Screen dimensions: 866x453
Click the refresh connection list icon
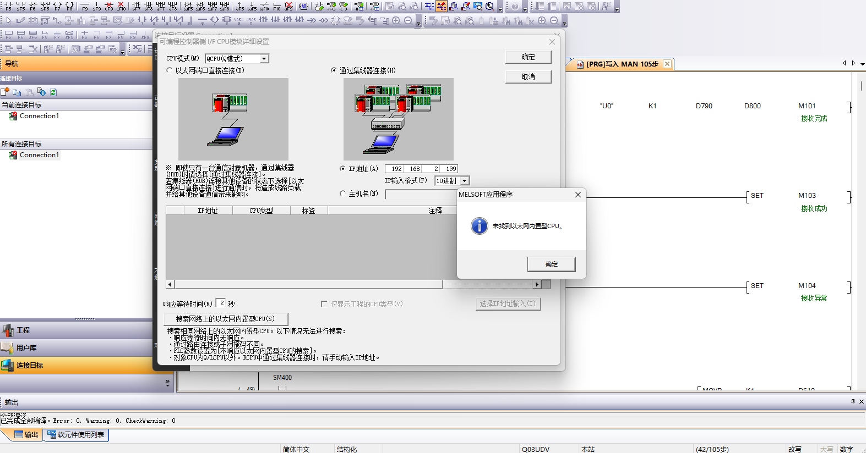[53, 92]
